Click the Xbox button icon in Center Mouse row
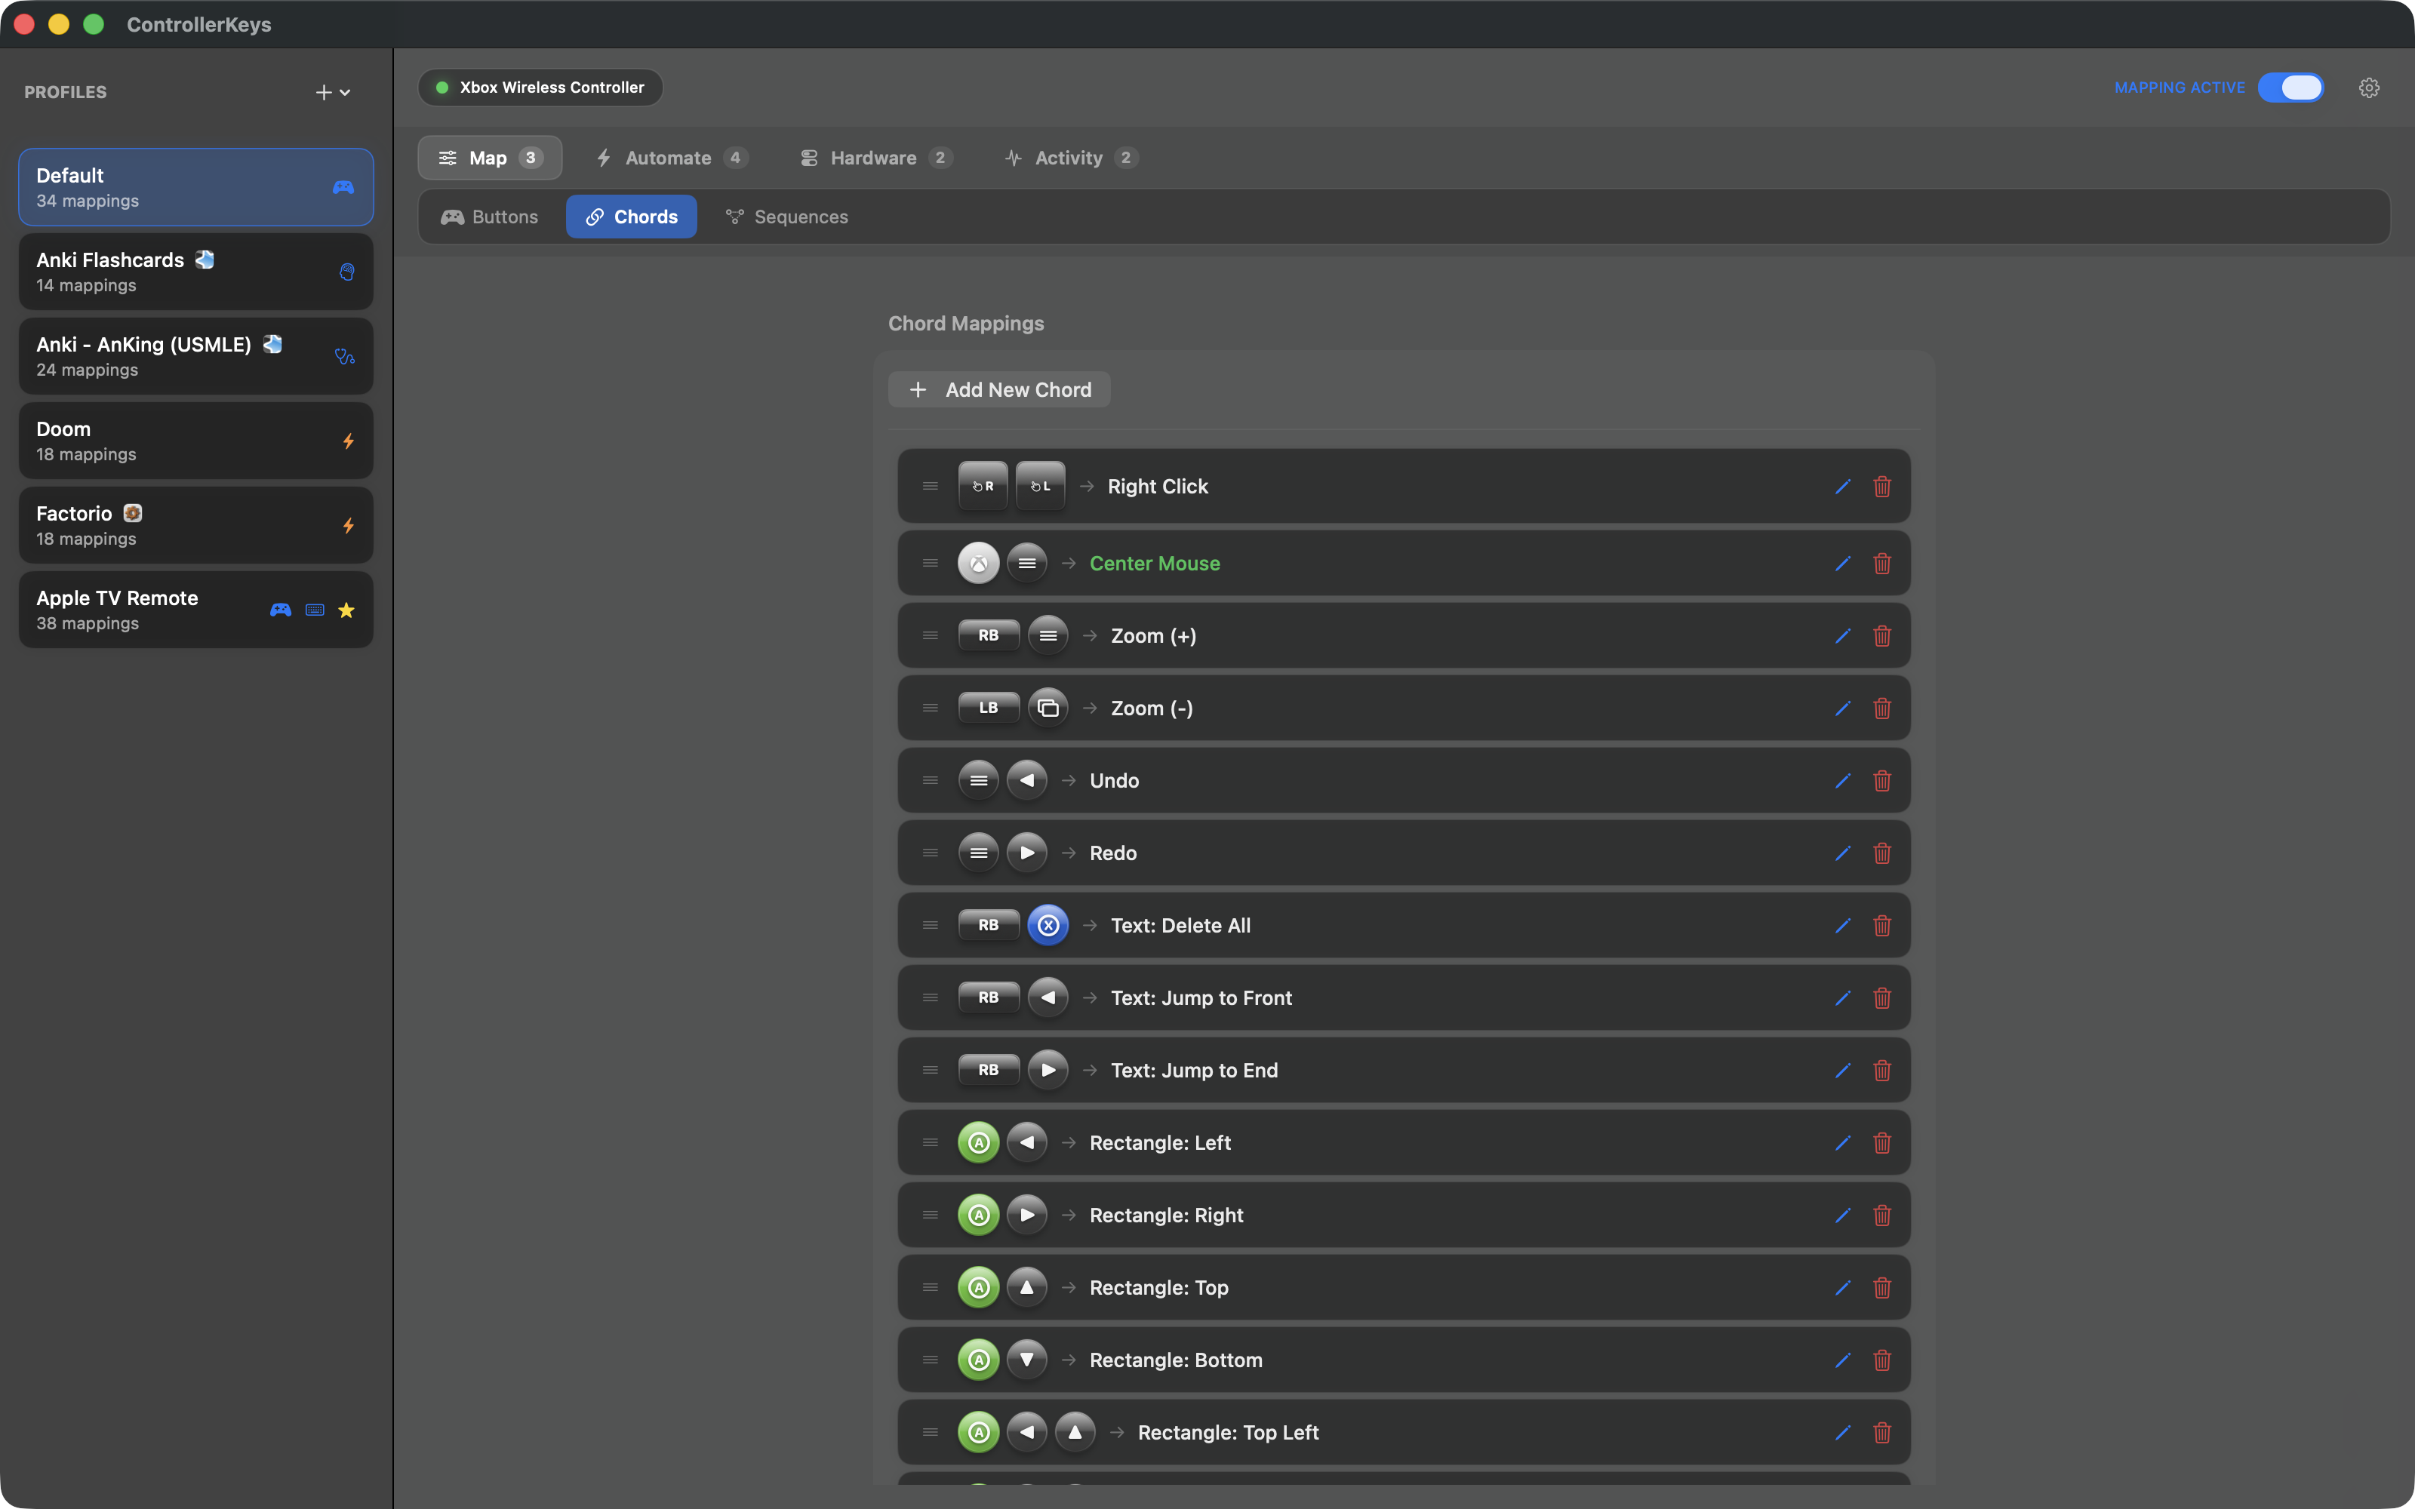This screenshot has height=1509, width=2415. click(979, 564)
